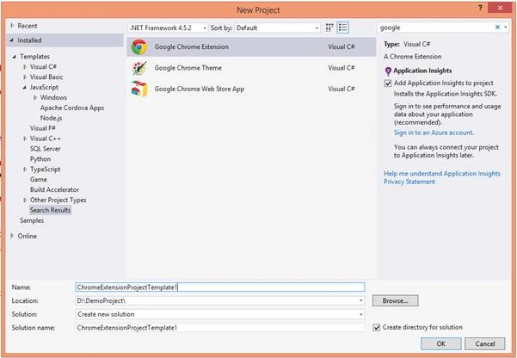Click Sign in to an Azure account link

(434, 133)
